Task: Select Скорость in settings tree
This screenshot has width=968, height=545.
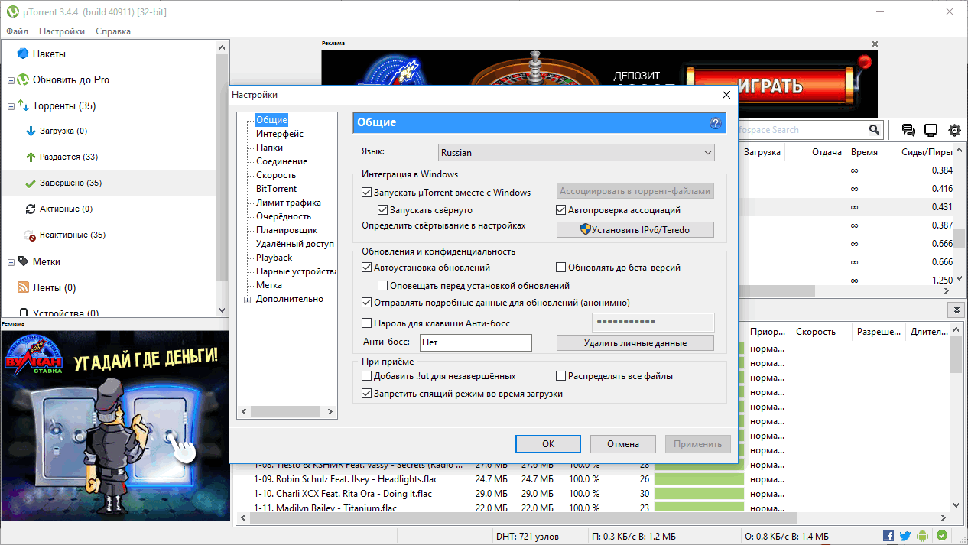Action: (x=276, y=175)
